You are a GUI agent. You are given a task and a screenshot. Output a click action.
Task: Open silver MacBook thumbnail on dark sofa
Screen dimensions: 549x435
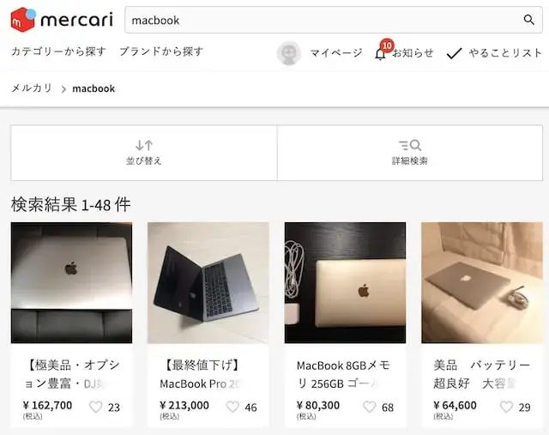click(71, 282)
